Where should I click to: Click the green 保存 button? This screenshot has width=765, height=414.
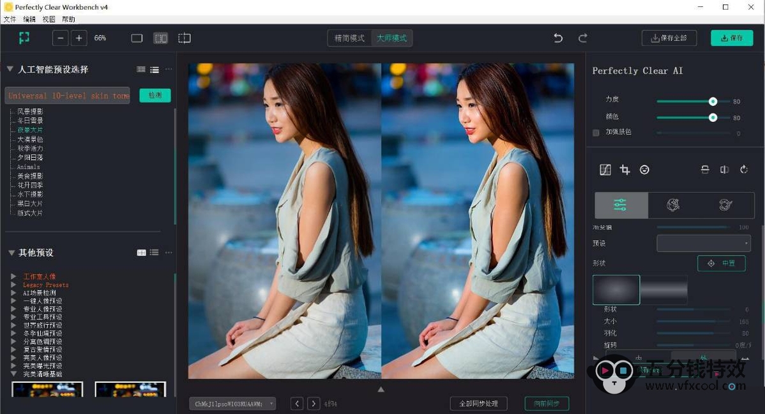732,38
